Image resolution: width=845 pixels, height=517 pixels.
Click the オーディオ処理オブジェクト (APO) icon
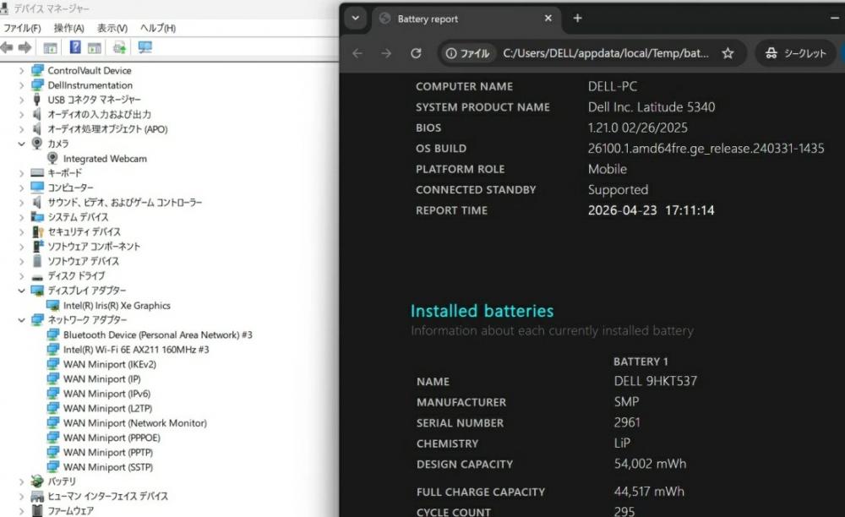[x=36, y=128]
